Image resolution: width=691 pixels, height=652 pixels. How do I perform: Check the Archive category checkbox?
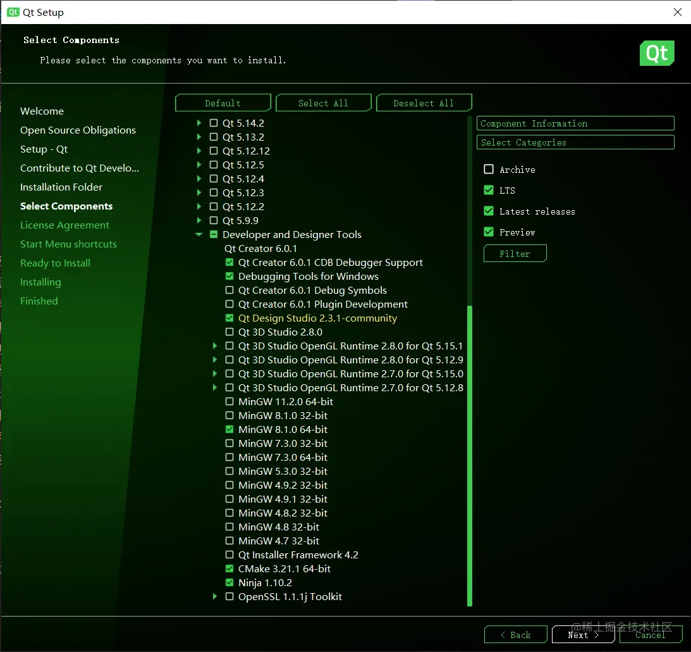pyautogui.click(x=488, y=170)
